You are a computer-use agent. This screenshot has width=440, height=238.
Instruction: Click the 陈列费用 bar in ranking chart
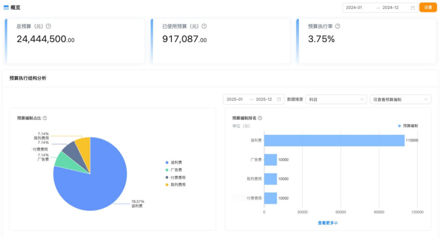click(x=271, y=179)
